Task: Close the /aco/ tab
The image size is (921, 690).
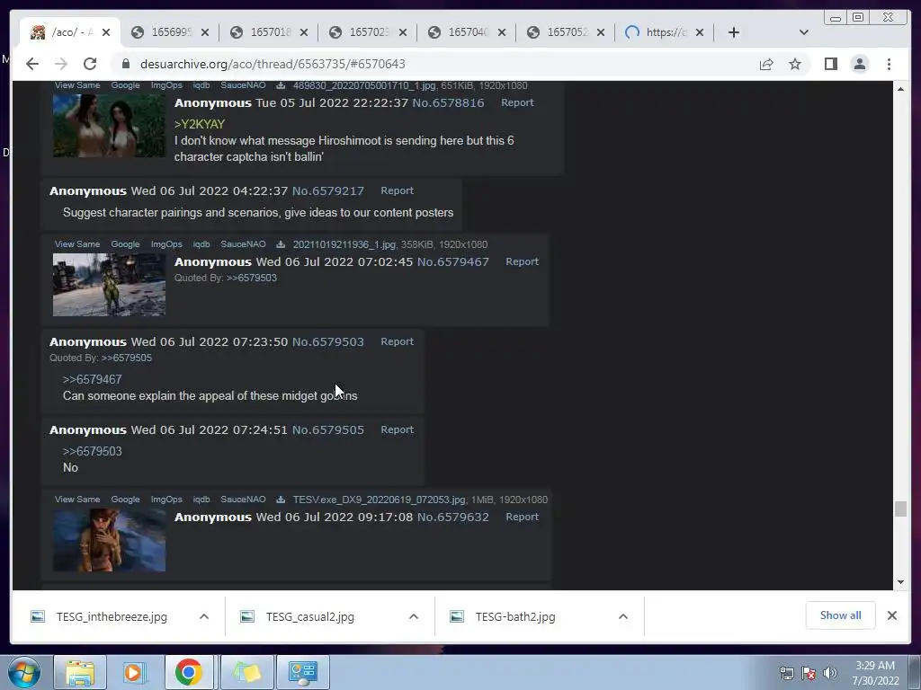Action: pos(106,32)
